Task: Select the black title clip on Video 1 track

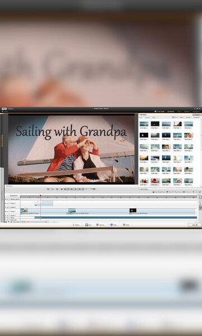Action: (x=133, y=211)
